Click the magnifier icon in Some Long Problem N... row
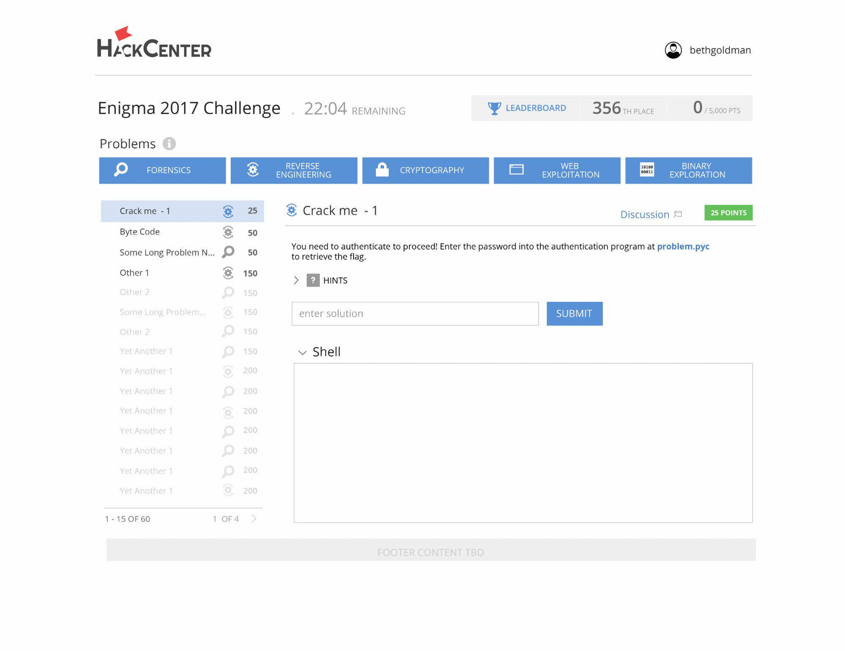845x651 pixels. pyautogui.click(x=228, y=252)
